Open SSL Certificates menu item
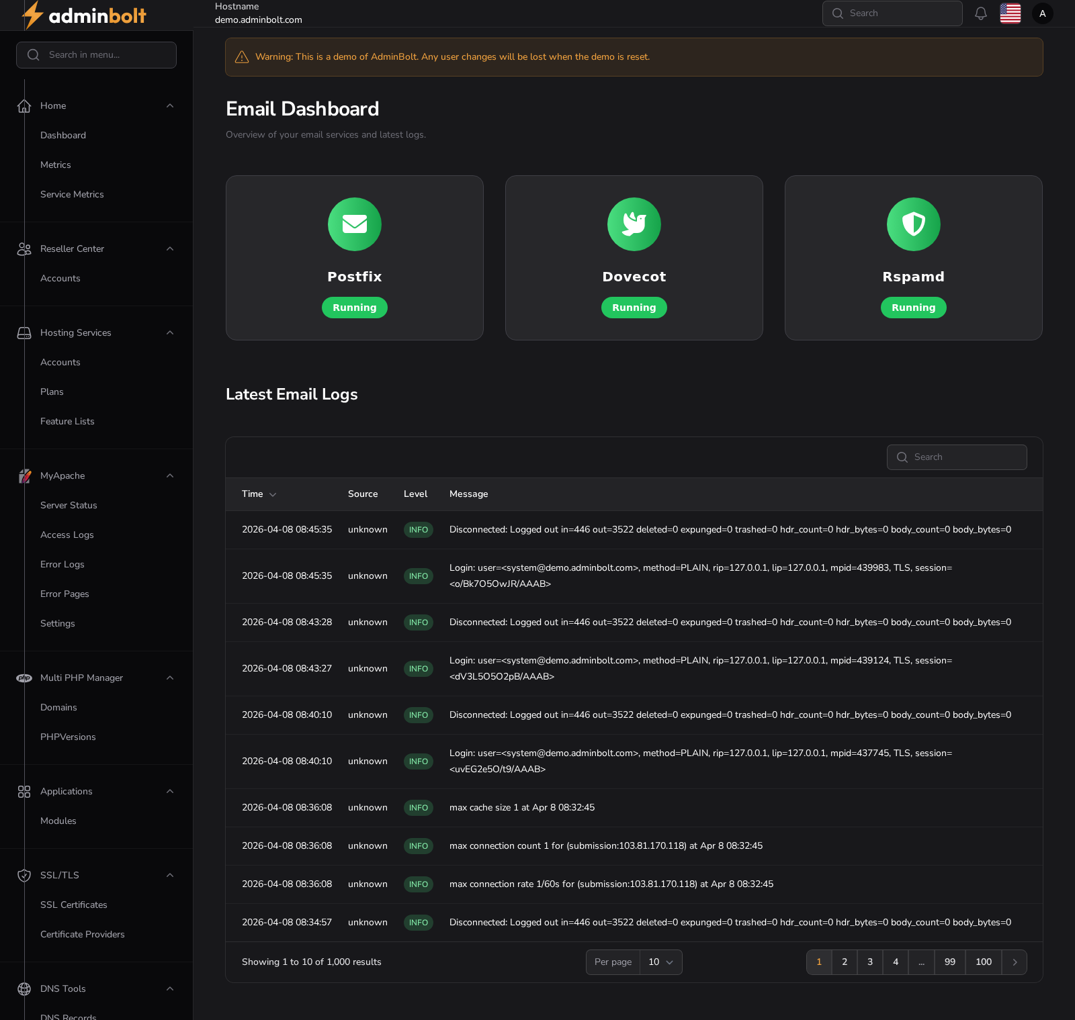The image size is (1075, 1020). click(x=74, y=905)
